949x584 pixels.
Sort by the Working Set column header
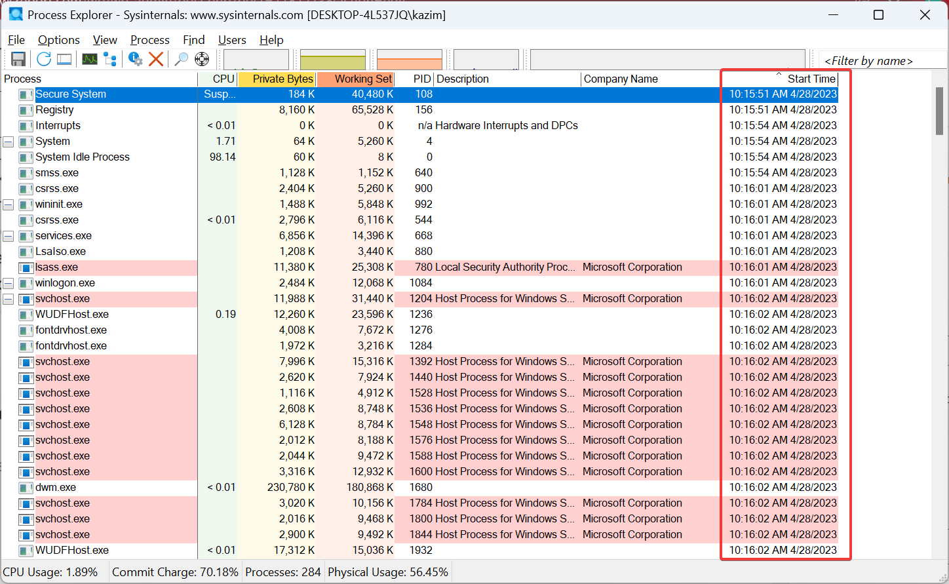(x=356, y=79)
